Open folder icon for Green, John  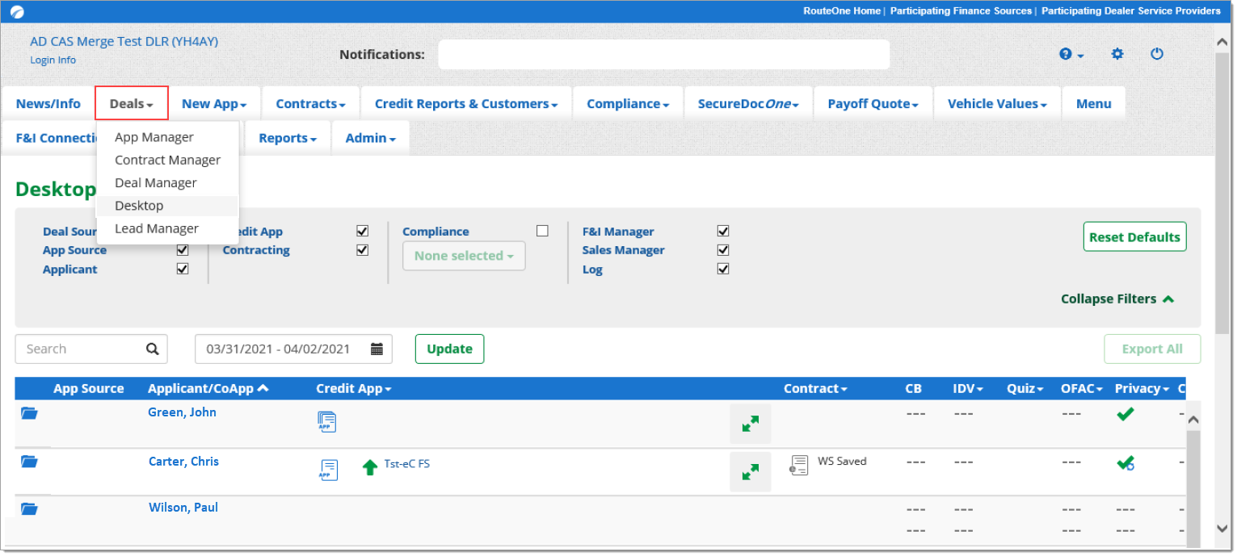click(x=30, y=413)
